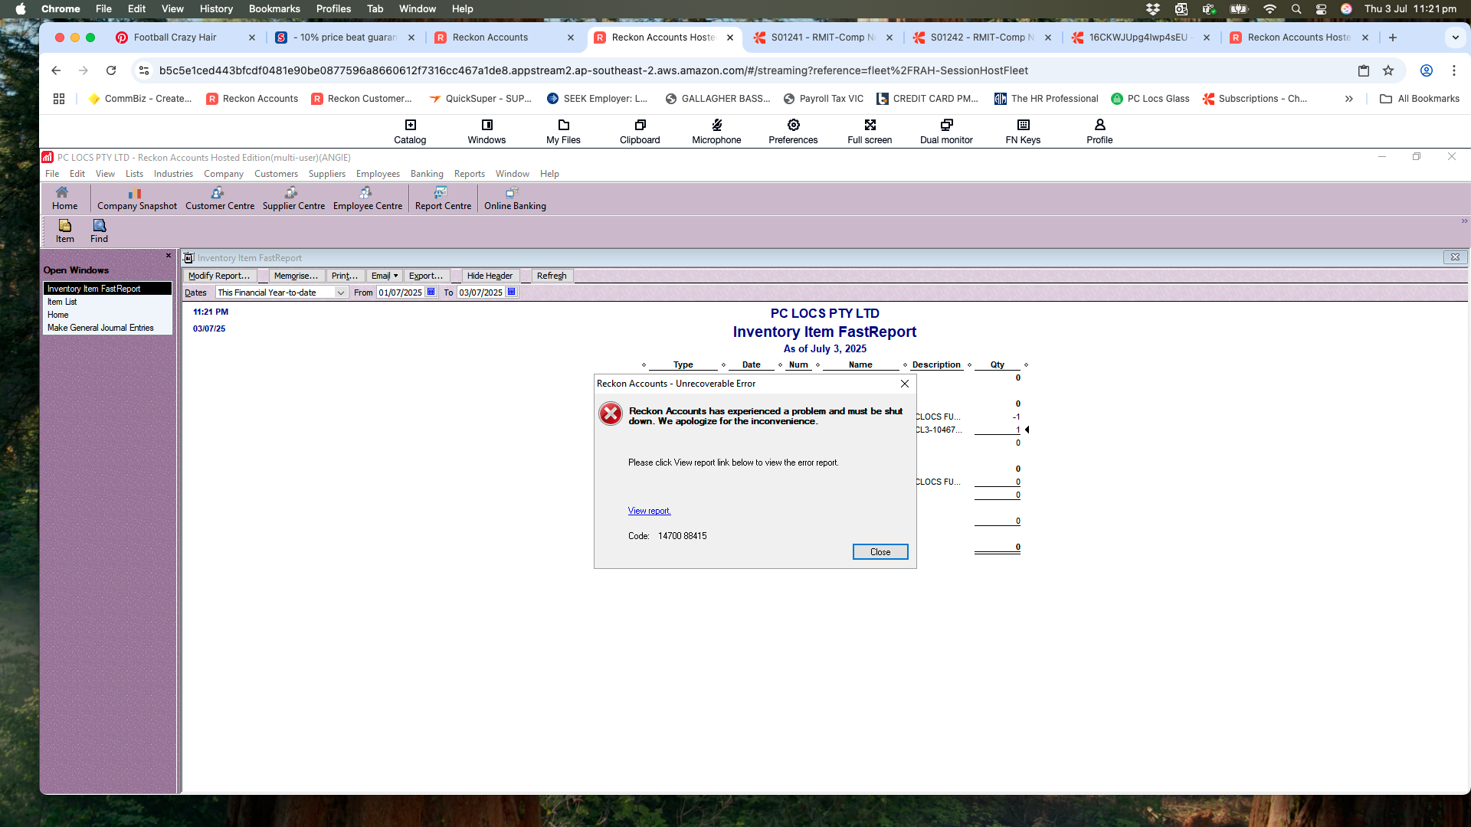Click the Item toolbar icon
Screen dimensions: 1471x827
pyautogui.click(x=65, y=230)
